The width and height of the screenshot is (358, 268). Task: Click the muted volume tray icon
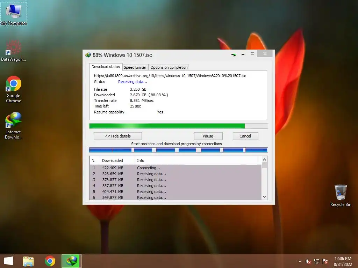pos(308,261)
